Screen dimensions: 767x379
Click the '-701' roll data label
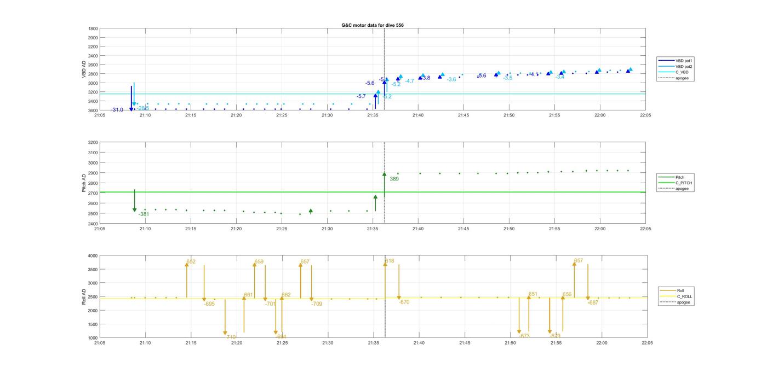click(x=271, y=304)
